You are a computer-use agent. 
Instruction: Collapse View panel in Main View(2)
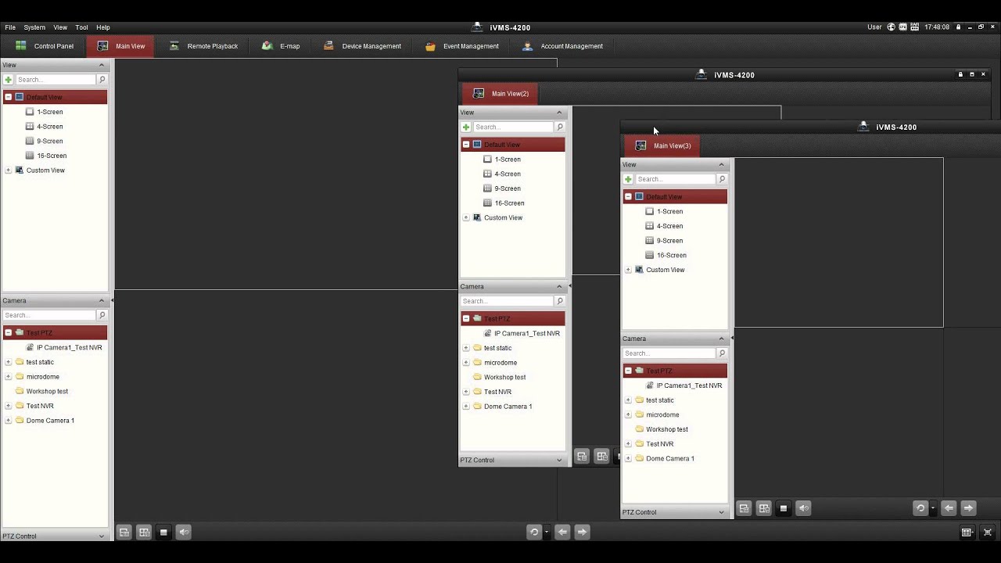tap(559, 113)
